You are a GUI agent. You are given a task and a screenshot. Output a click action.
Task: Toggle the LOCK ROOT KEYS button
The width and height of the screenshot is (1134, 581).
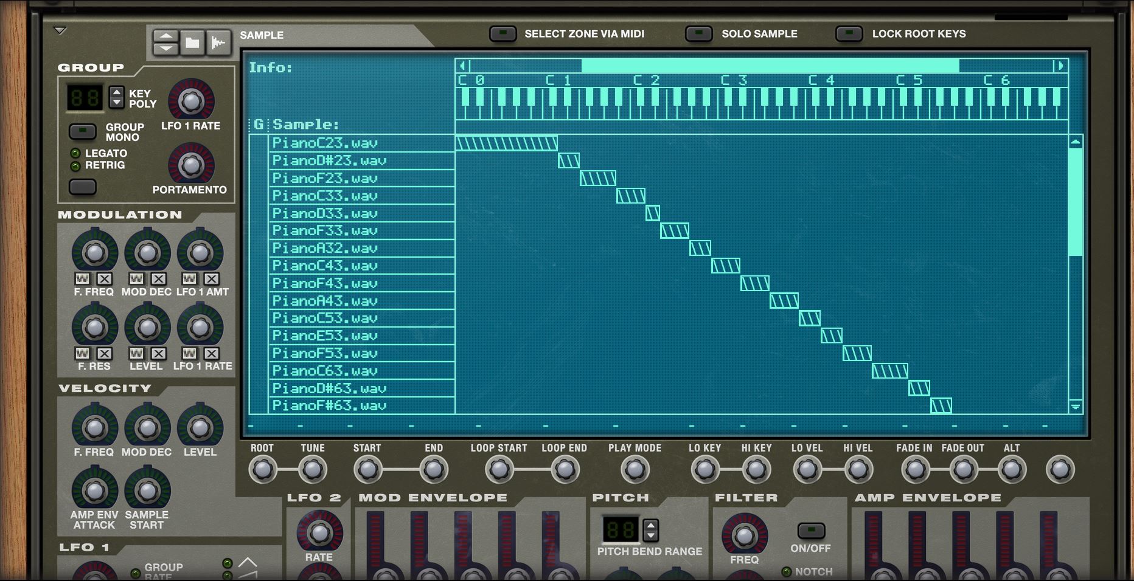click(x=849, y=33)
